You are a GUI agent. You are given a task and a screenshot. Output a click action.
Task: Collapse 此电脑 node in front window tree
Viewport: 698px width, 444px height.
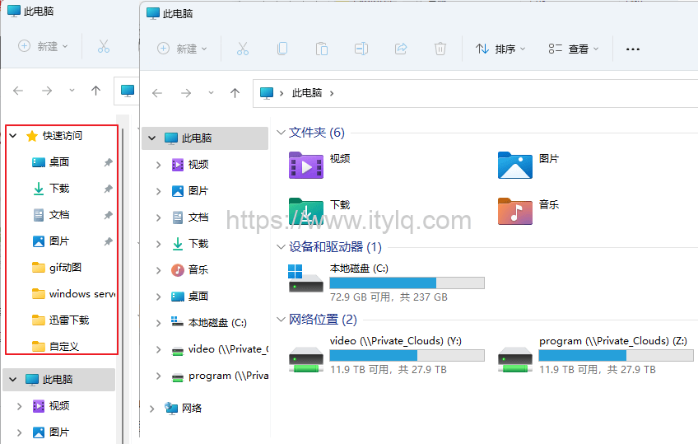point(151,138)
